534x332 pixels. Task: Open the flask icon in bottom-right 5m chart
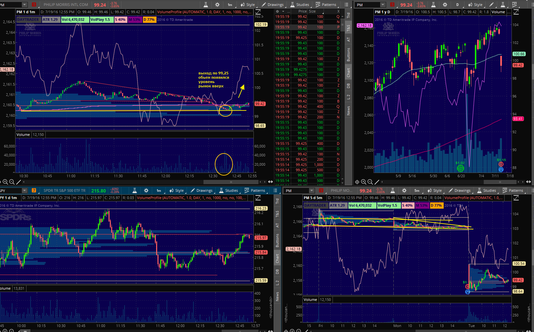point(393,190)
